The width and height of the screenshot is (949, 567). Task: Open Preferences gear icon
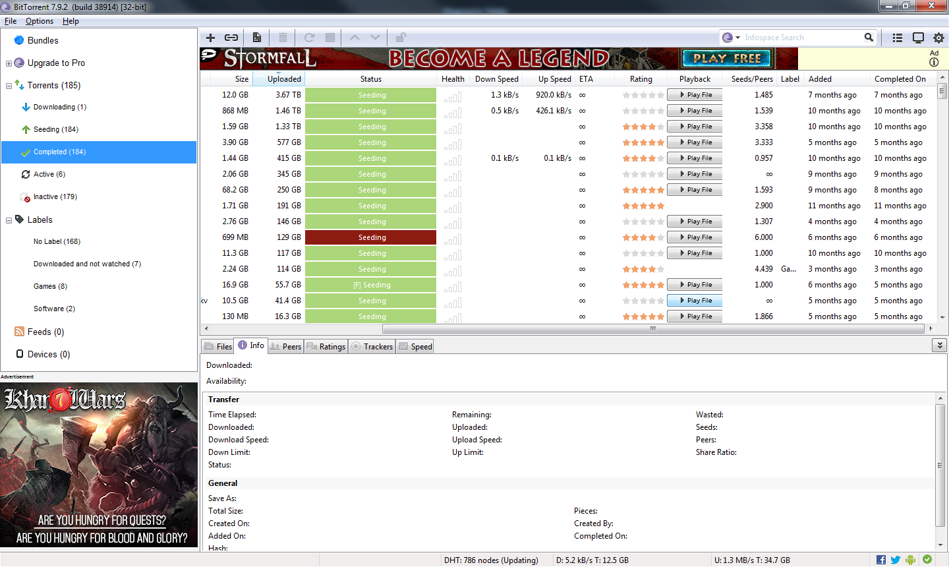(938, 38)
